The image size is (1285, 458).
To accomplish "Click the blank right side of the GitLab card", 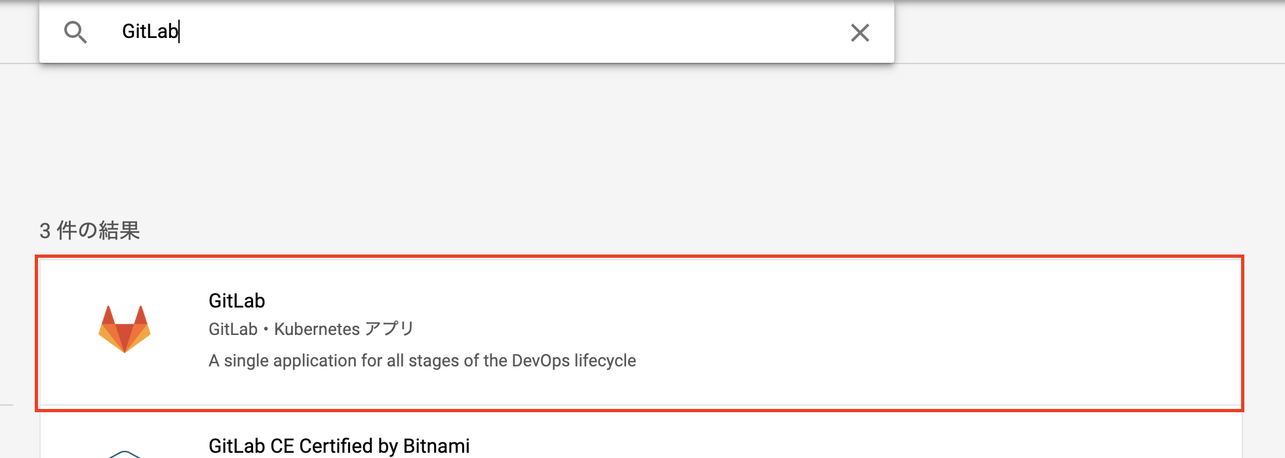I will (x=951, y=333).
